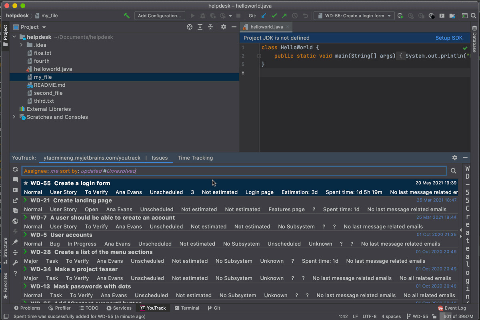Image resolution: width=480 pixels, height=320 pixels.
Task: Toggle the star on issue WD-55
Action: point(26,183)
